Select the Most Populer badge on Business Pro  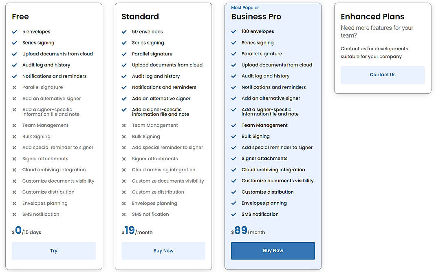[x=245, y=7]
